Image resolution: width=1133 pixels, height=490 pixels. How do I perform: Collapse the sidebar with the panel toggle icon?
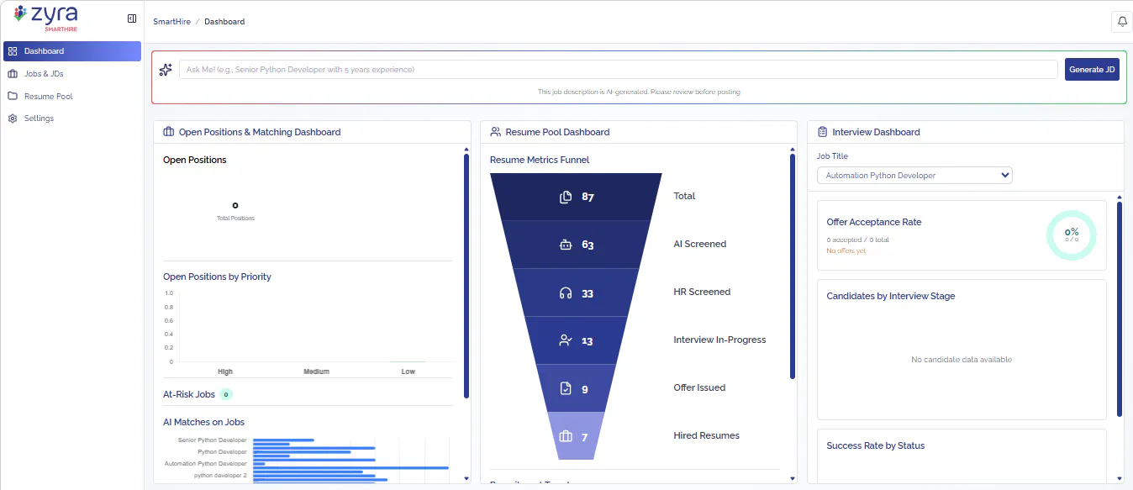coord(132,18)
